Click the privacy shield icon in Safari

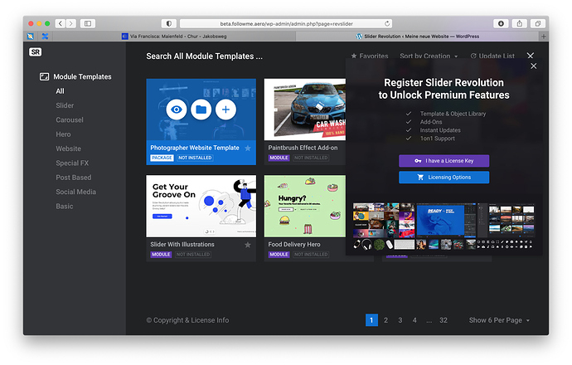click(x=169, y=24)
